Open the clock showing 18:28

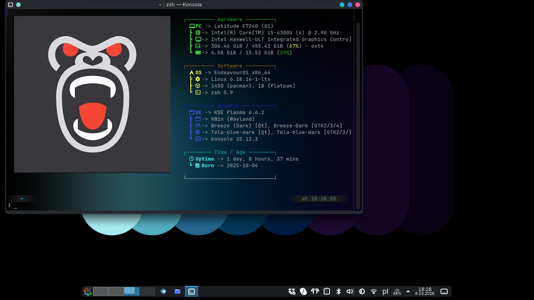click(x=425, y=291)
